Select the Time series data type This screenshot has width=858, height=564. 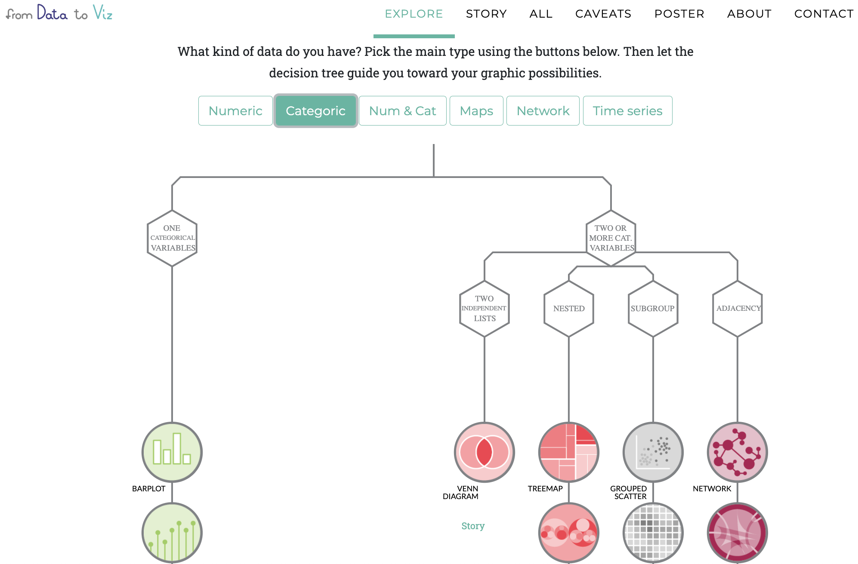[x=628, y=111]
